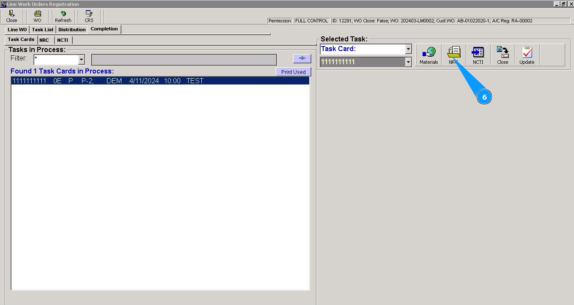The height and width of the screenshot is (305, 574).
Task: Click the Update icon for selected task
Action: [527, 55]
